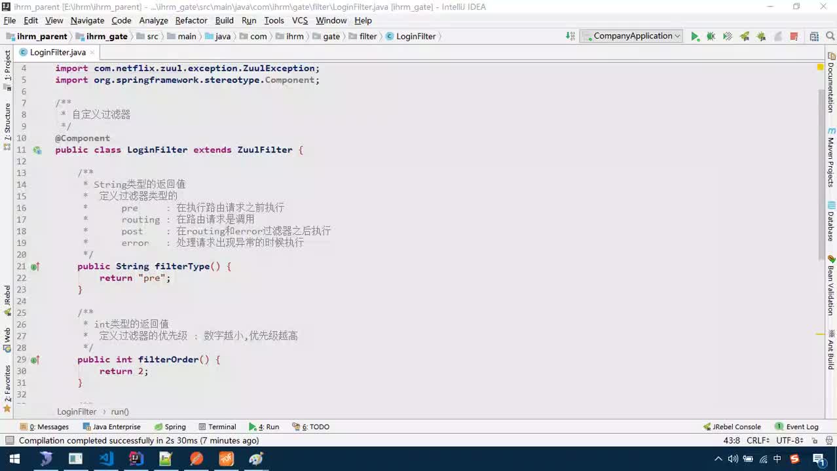Open the Refactor menu
837x471 pixels.
[x=191, y=20]
